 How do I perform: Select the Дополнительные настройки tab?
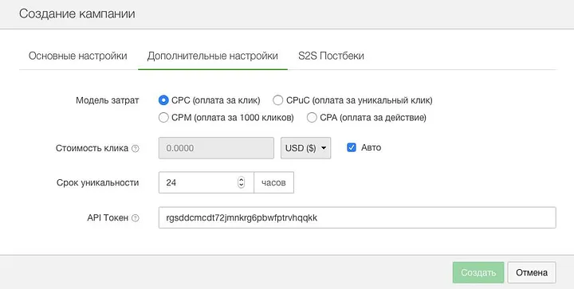213,56
